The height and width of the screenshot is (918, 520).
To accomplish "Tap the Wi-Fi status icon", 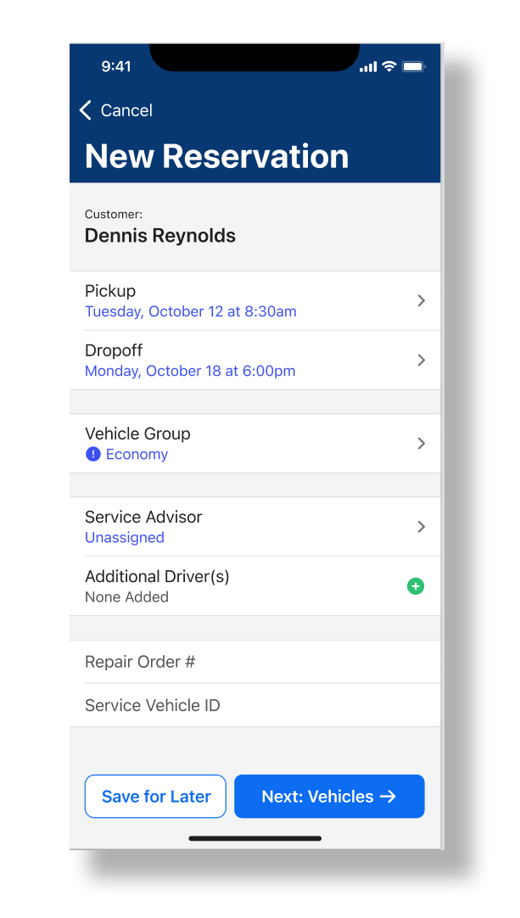I will 389,66.
